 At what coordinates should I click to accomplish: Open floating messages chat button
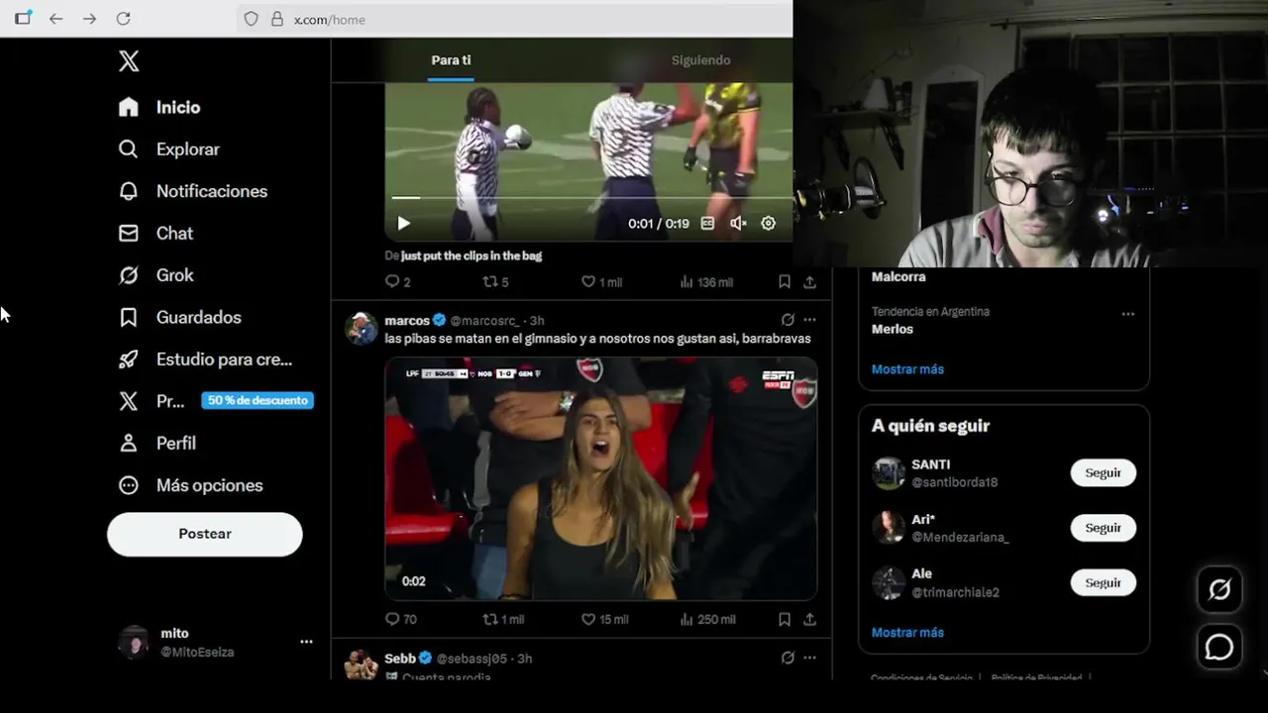pyautogui.click(x=1219, y=648)
